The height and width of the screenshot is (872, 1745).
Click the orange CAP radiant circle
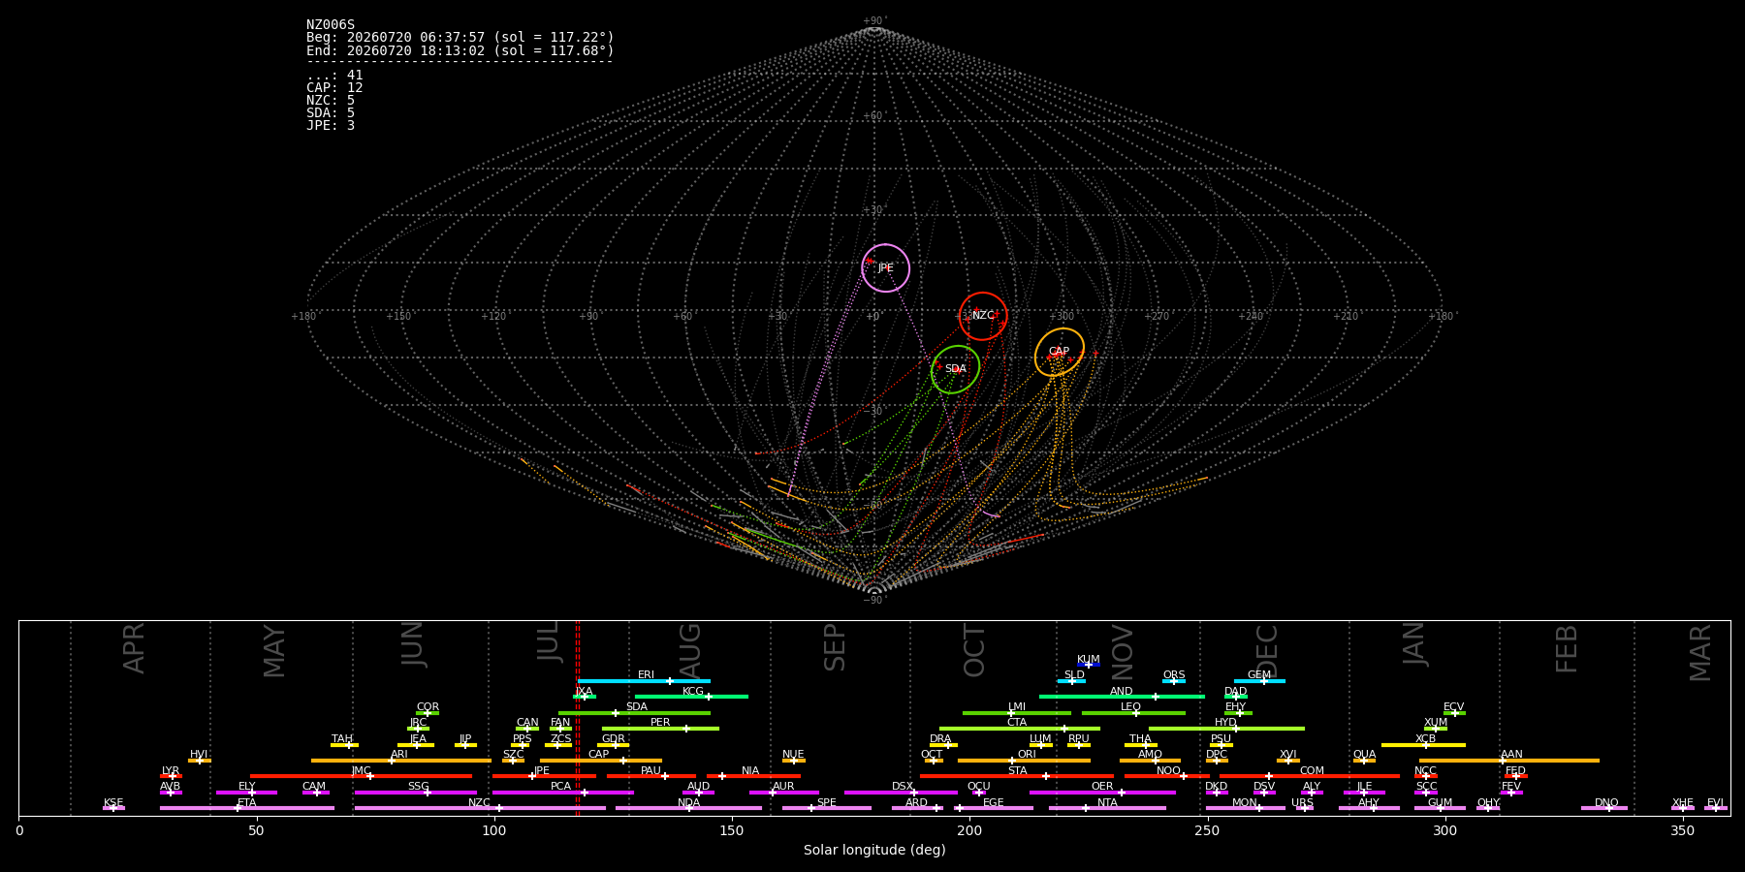[1059, 353]
